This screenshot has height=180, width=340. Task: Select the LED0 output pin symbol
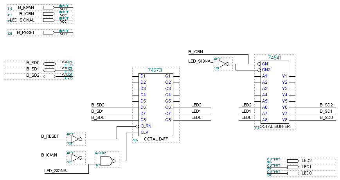tap(293, 173)
